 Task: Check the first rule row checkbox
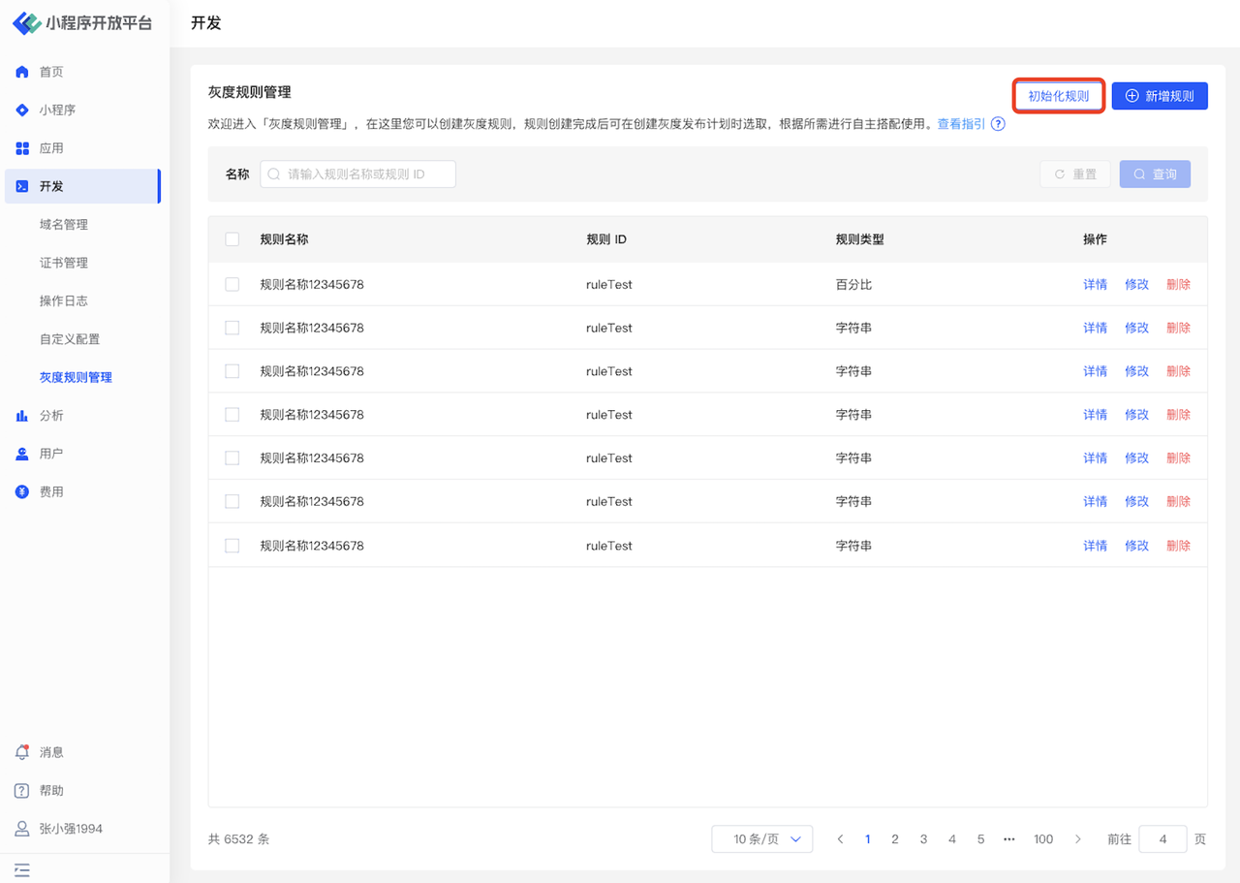click(x=232, y=285)
